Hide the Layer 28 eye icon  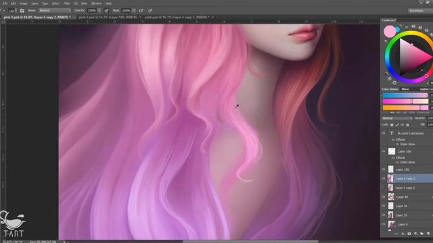(384, 206)
